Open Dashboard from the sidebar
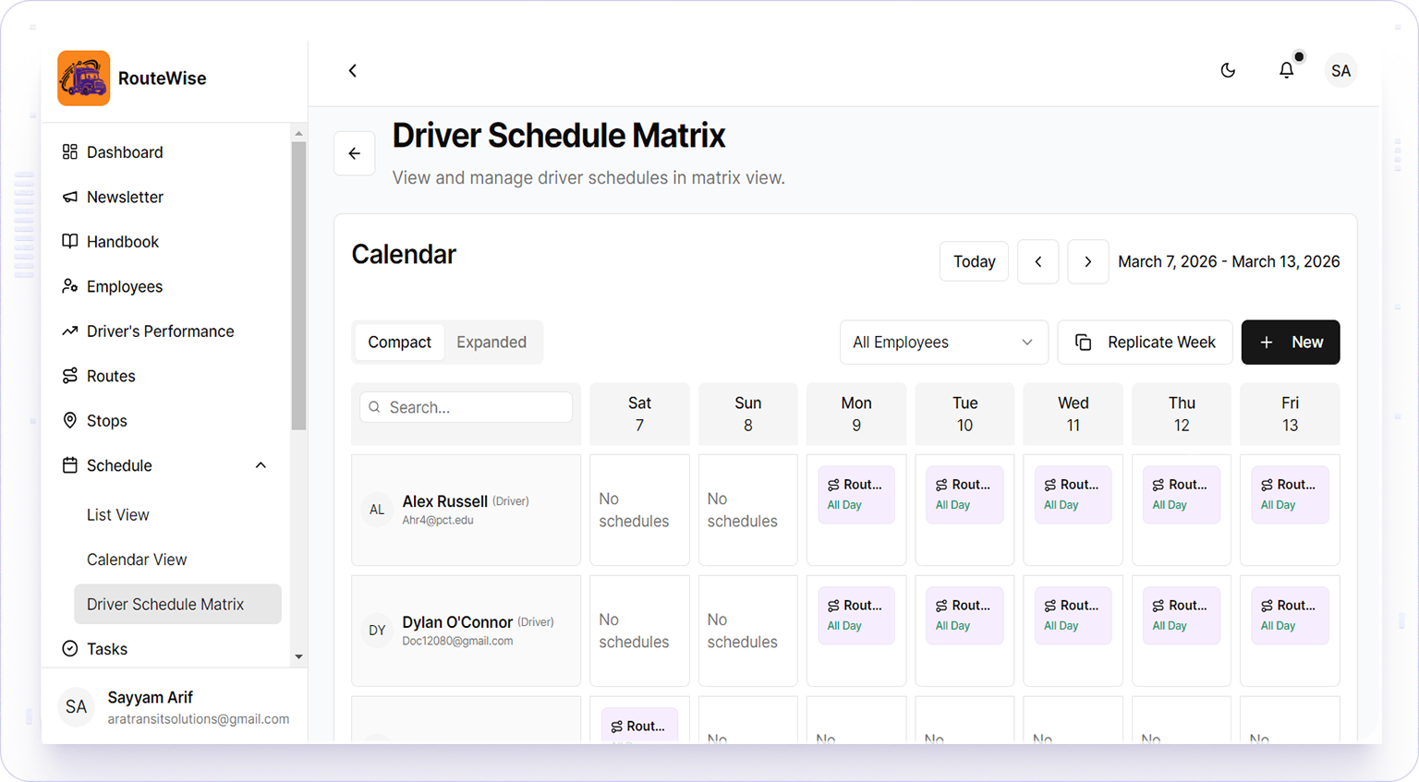This screenshot has height=782, width=1419. (124, 152)
